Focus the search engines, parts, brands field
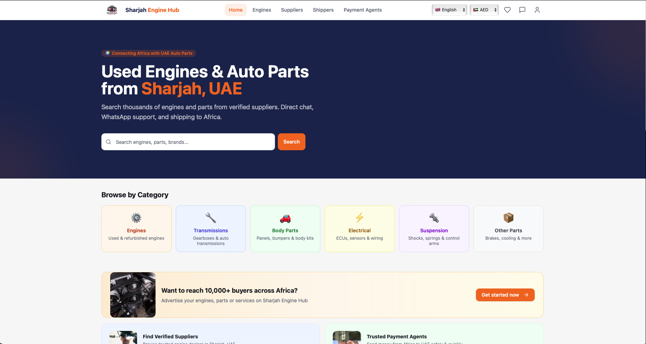Image resolution: width=646 pixels, height=344 pixels. (x=188, y=142)
